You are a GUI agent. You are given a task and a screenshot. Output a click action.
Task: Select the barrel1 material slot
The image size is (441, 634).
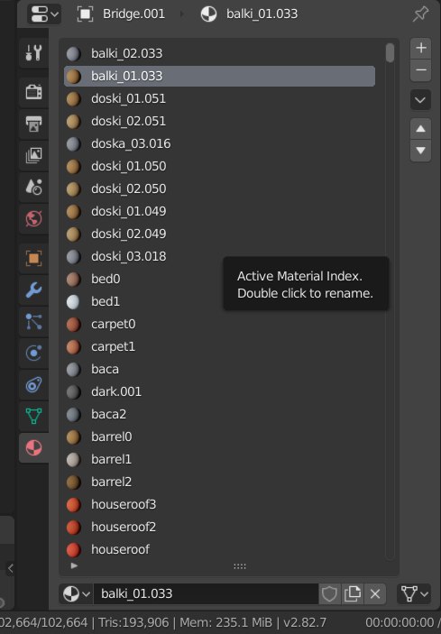219,459
